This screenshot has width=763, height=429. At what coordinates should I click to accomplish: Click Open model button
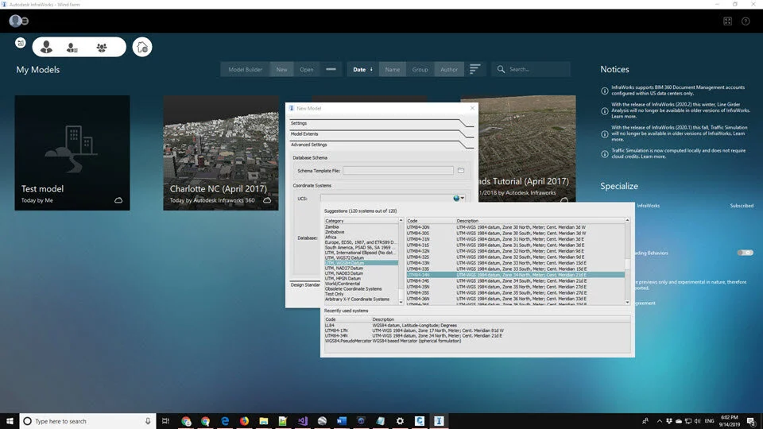click(x=307, y=70)
